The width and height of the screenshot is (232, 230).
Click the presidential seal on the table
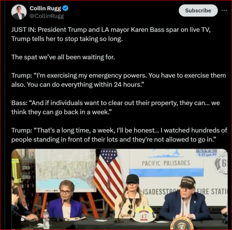click(181, 223)
